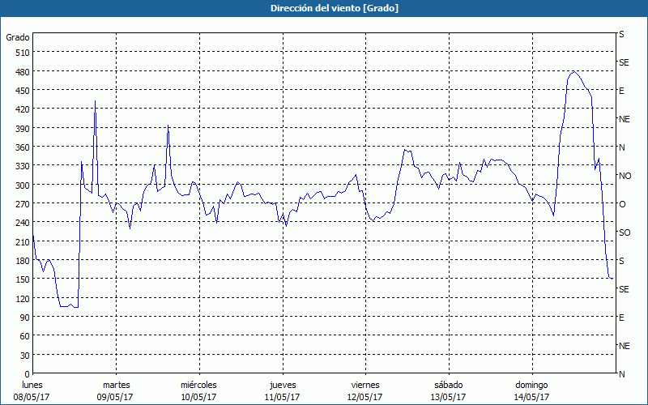Click the 'Grado' unit label on left axis
This screenshot has height=405, width=648.
pos(18,37)
